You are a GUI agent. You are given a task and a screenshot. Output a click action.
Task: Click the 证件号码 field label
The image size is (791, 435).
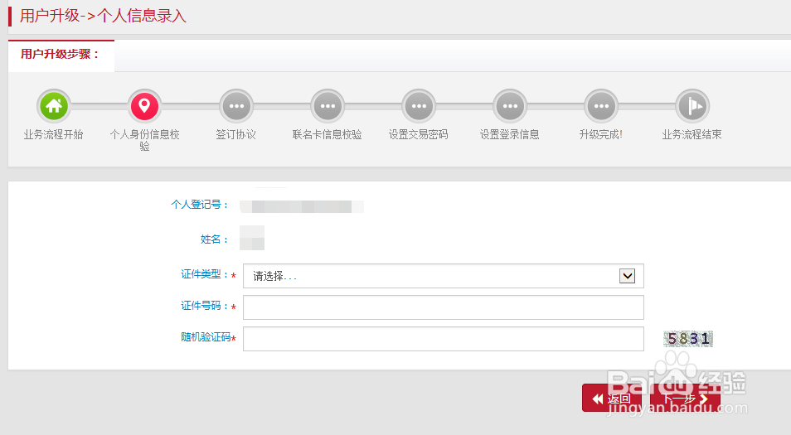(x=204, y=306)
